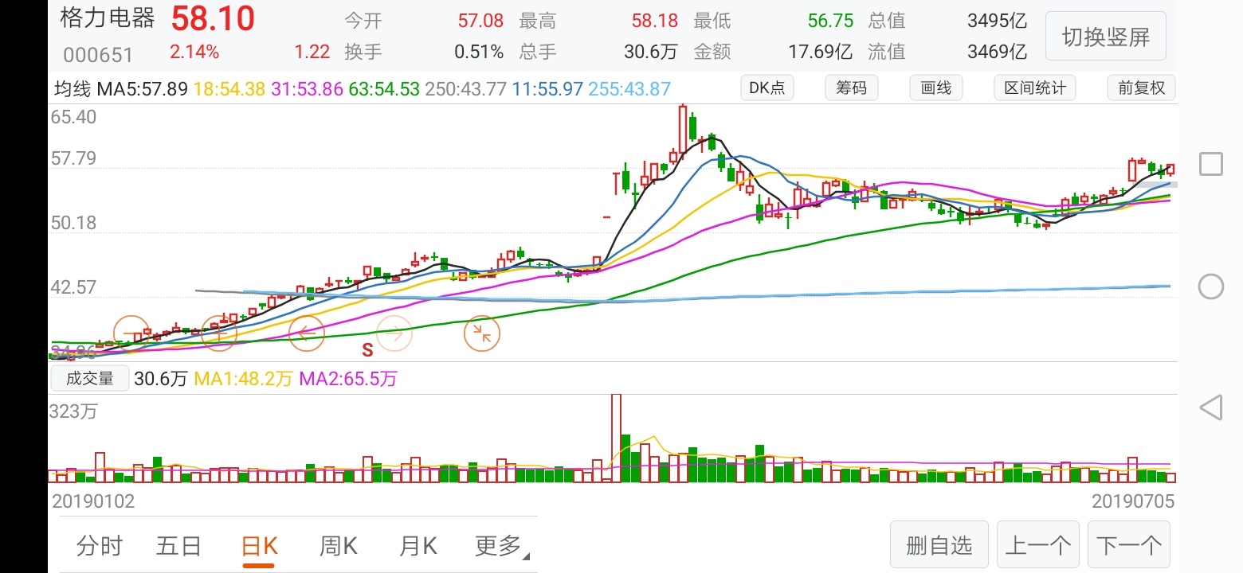The width and height of the screenshot is (1243, 573).
Task: Open 画线 drawing tool
Action: [x=936, y=88]
